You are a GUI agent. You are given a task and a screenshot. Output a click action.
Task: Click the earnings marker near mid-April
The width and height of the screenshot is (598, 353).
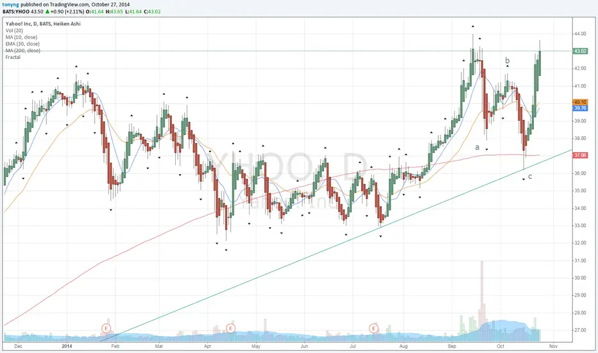[x=230, y=329]
